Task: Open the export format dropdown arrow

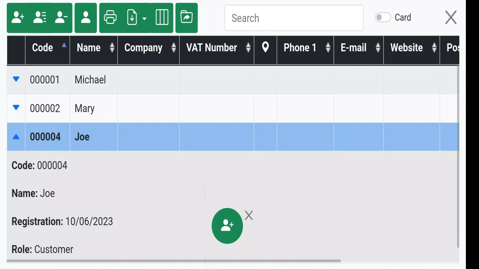Action: [x=145, y=19]
